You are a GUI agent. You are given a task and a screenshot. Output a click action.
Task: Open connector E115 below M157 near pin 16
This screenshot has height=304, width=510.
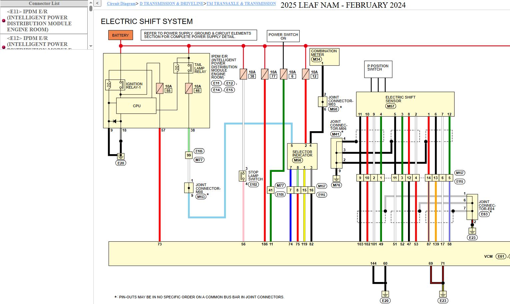click(x=322, y=195)
